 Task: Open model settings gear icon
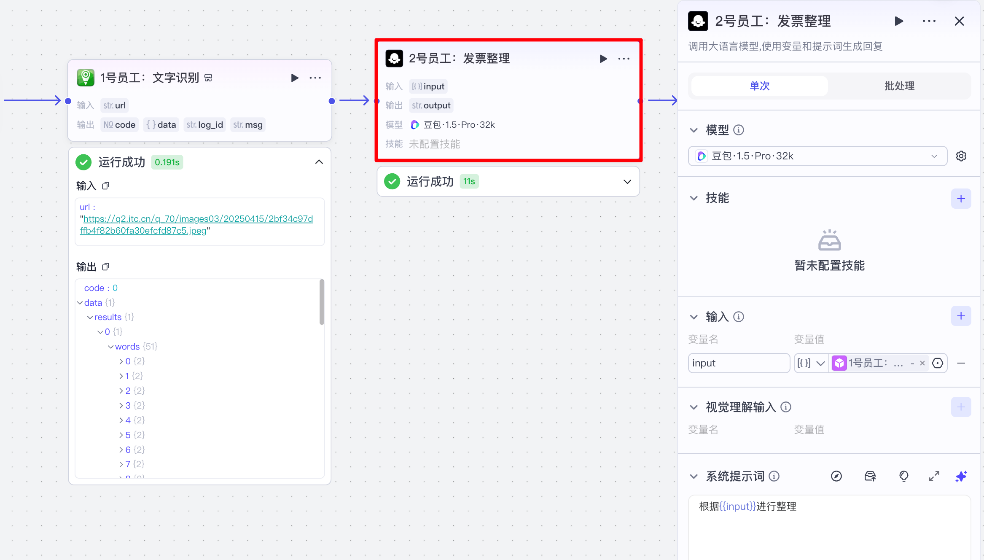pos(961,156)
